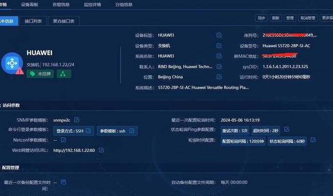Click the polling time 2024-05-06 16:13:19
This screenshot has height=196, width=333.
tap(240, 120)
